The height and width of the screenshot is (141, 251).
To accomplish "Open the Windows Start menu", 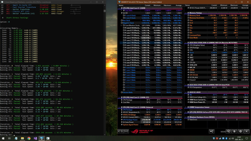I will click(x=3, y=138).
